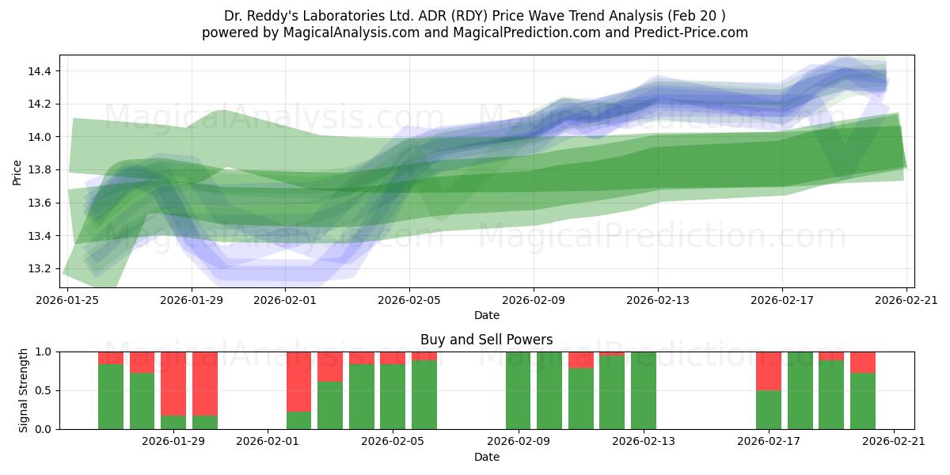Click 2026-02-21 tick in Buy and Sell chart
The height and width of the screenshot is (475, 950).
[x=894, y=441]
